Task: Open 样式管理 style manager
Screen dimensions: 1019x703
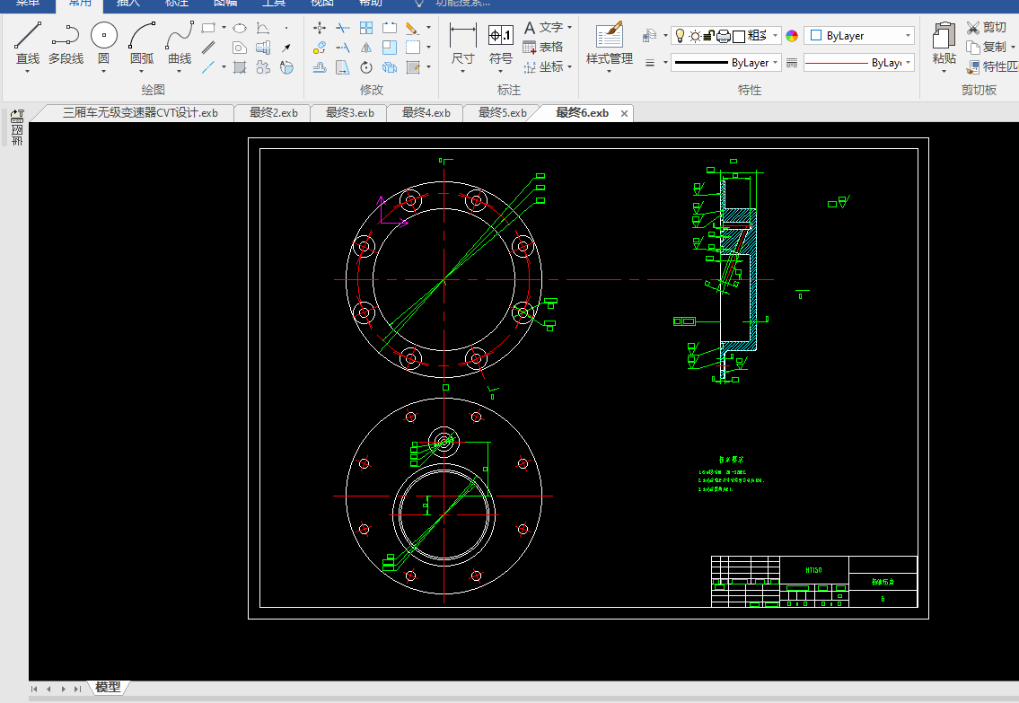Action: (x=609, y=43)
